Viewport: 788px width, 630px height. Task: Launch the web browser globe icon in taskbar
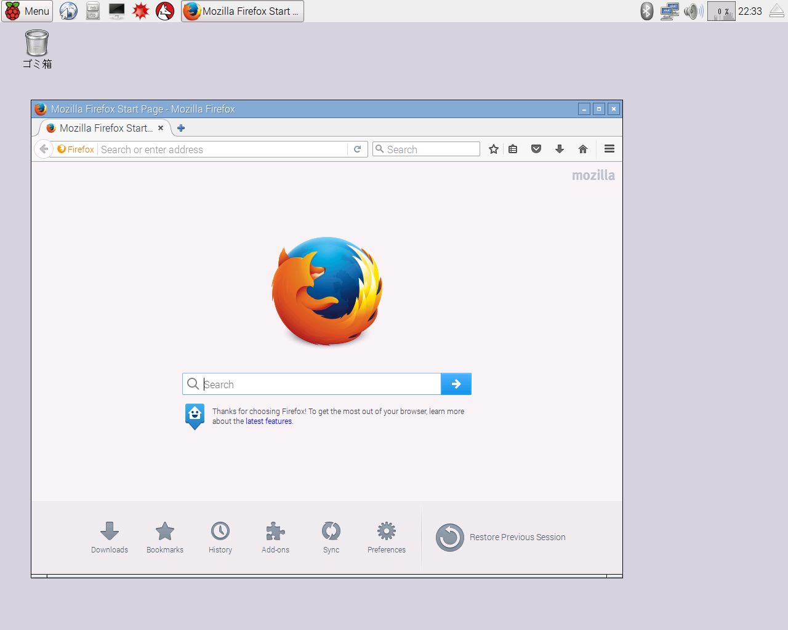(68, 11)
